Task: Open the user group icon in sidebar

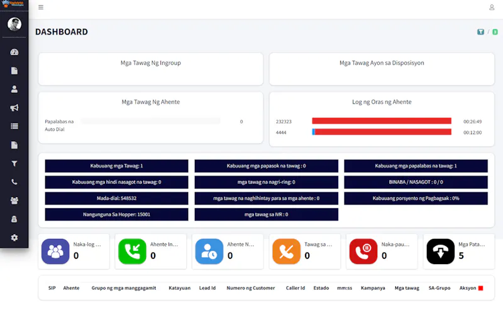Action: (x=14, y=200)
